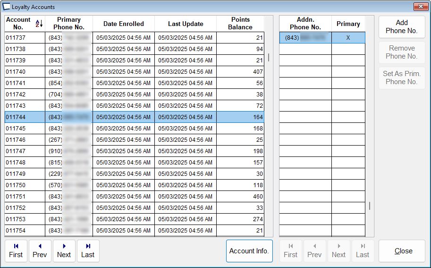Click the A-Z sort icon in Account No. header
The image size is (431, 268).
pyautogui.click(x=39, y=24)
